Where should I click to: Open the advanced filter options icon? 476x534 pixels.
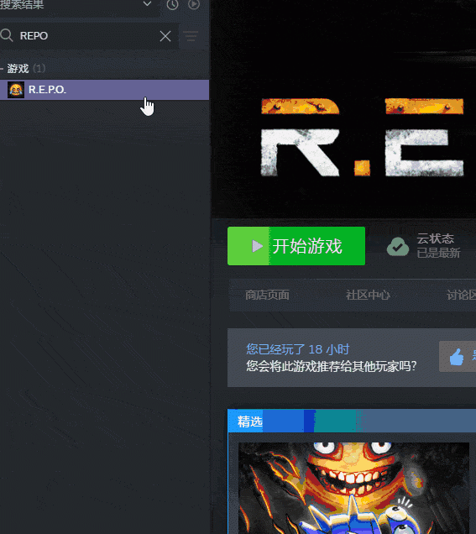pyautogui.click(x=191, y=36)
